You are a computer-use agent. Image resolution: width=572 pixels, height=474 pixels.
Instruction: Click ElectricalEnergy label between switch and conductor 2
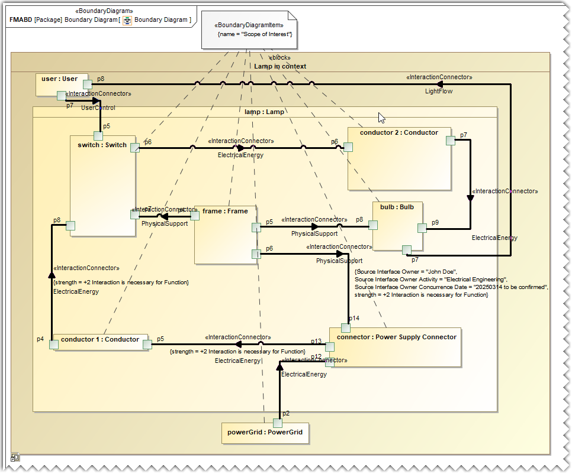coord(240,155)
